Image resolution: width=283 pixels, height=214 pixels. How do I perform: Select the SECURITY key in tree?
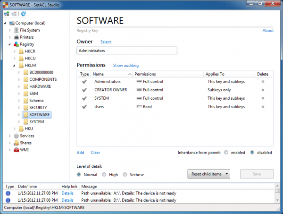38,108
